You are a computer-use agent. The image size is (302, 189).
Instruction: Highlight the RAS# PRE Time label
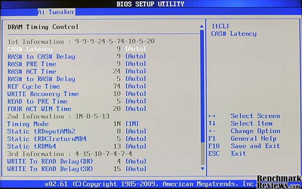pyautogui.click(x=32, y=64)
